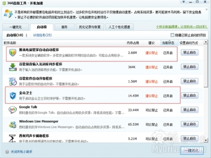Disable startup for 谷歌拼音输入法词库同步程序
Viewport: 211px width, 158px height.
click(x=189, y=67)
